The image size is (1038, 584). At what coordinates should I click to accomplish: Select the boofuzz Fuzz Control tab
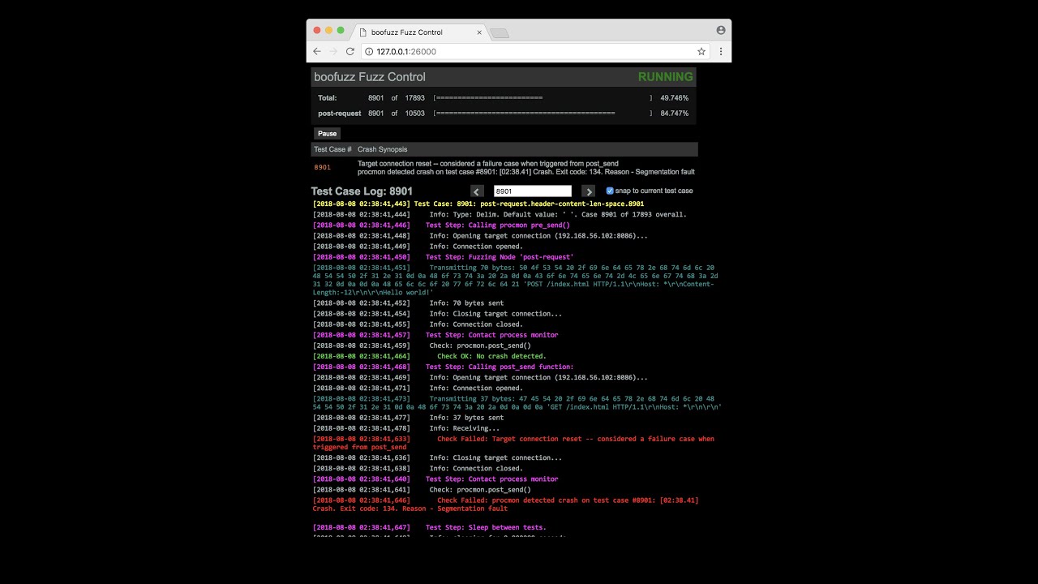click(419, 32)
